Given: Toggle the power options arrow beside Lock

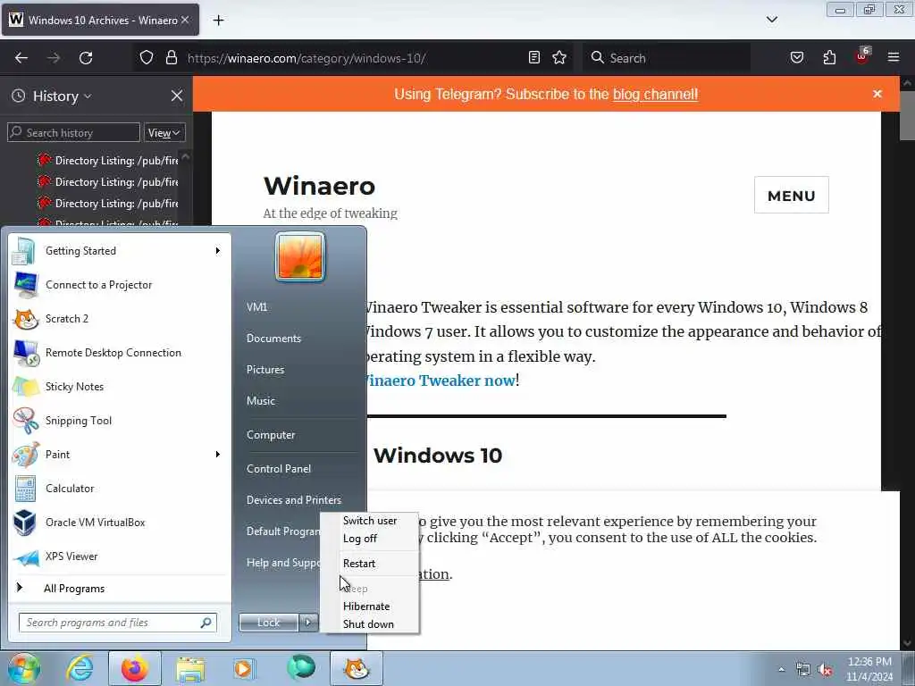Looking at the screenshot, I should (308, 623).
